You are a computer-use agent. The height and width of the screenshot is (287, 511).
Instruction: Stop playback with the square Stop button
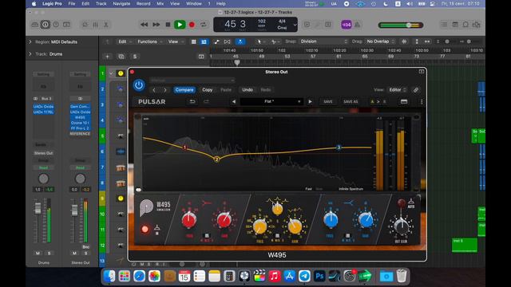pos(168,25)
